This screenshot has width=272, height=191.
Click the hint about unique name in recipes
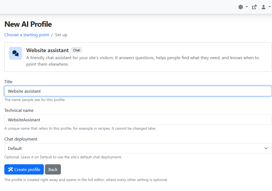pyautogui.click(x=80, y=129)
